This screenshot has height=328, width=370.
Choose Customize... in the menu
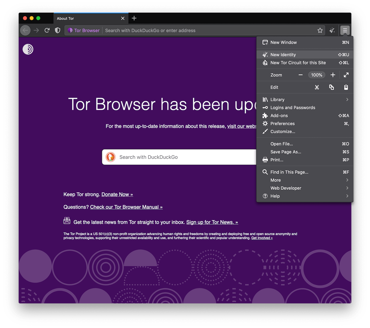[x=305, y=131]
